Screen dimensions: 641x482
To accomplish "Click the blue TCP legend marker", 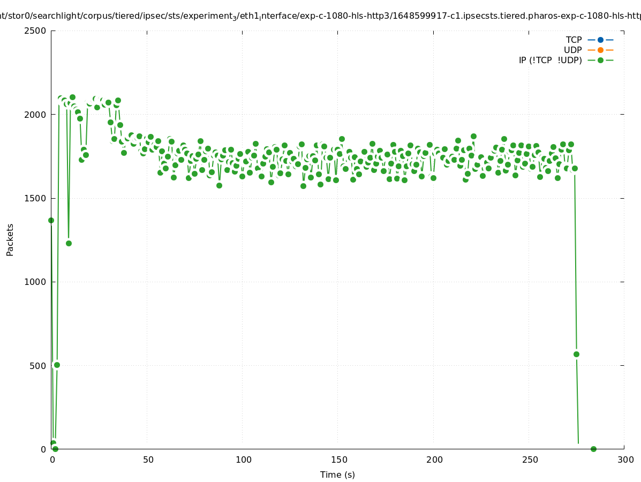I will 600,40.
